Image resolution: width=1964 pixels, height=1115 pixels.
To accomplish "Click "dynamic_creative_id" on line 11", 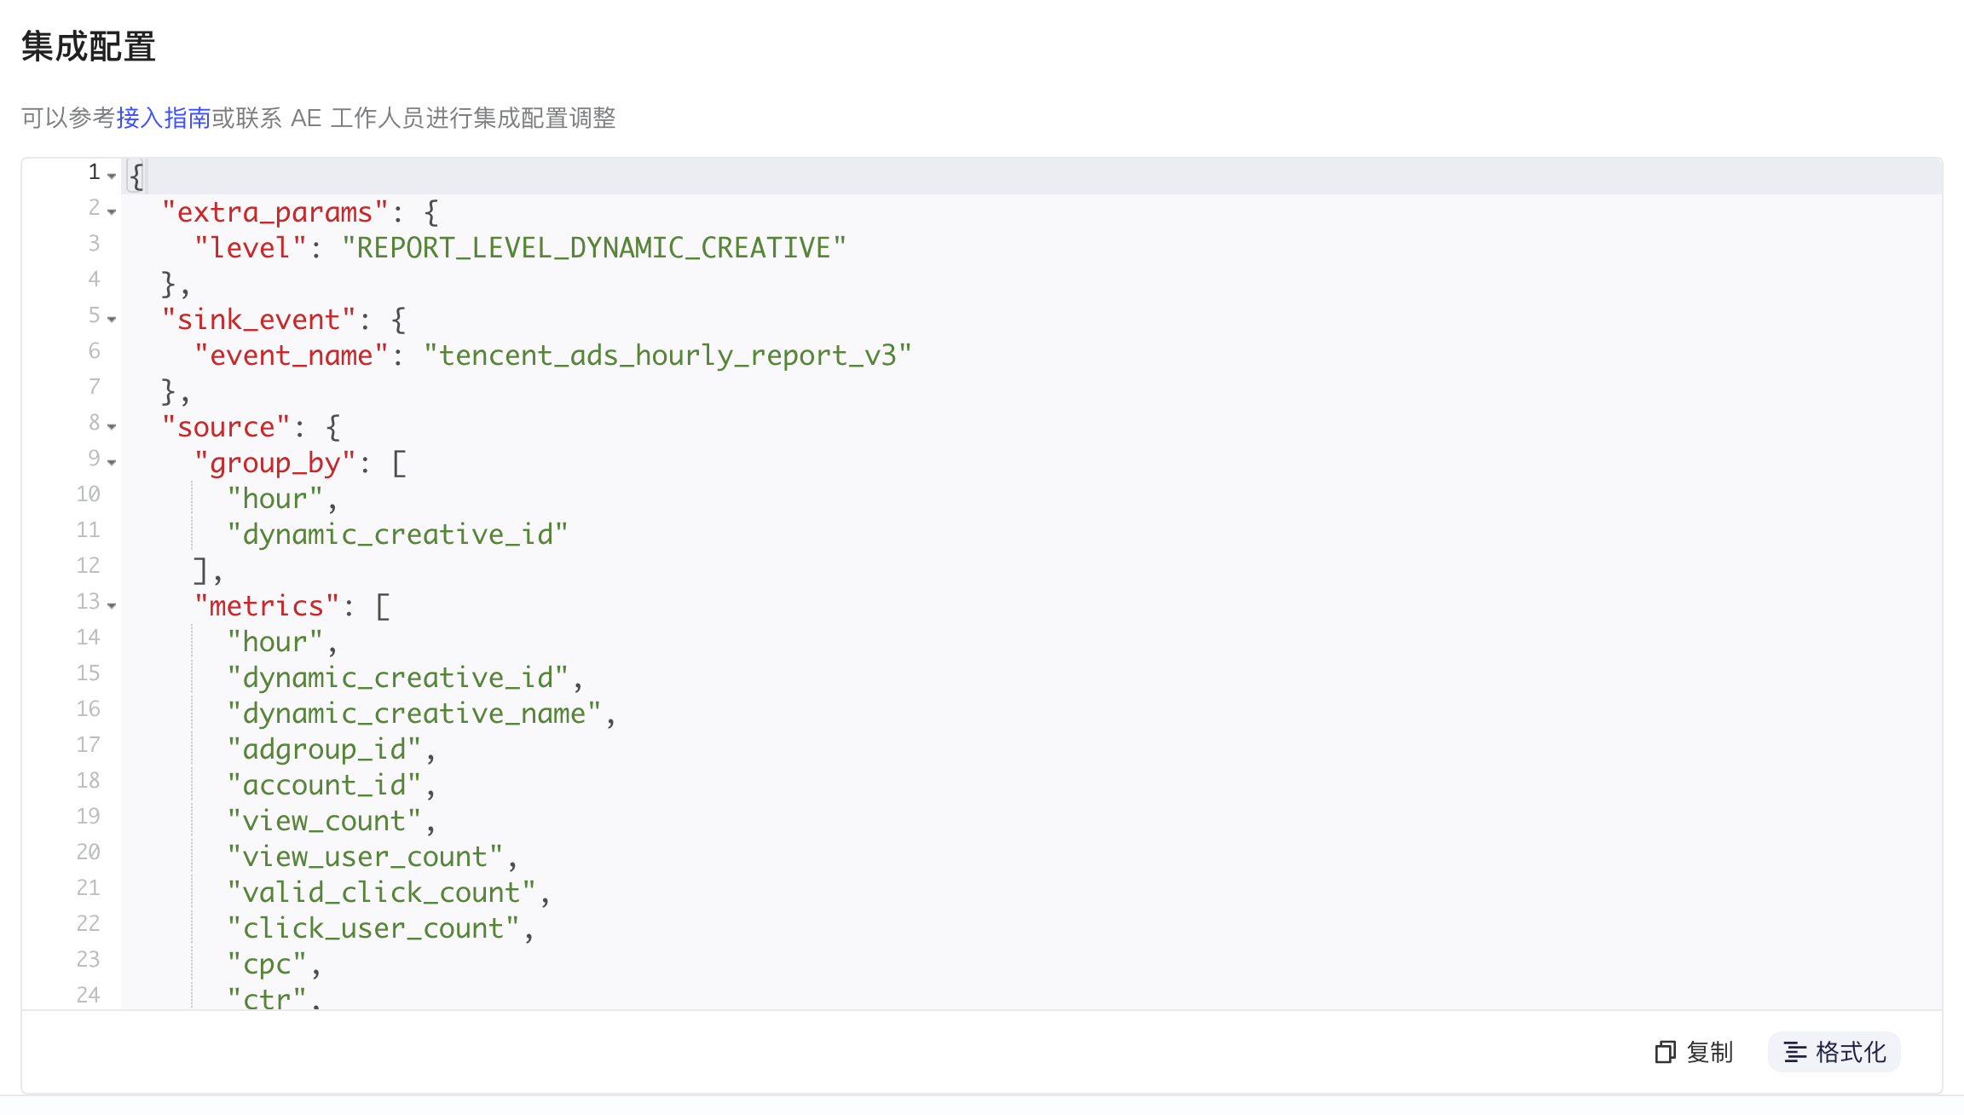I will point(397,534).
